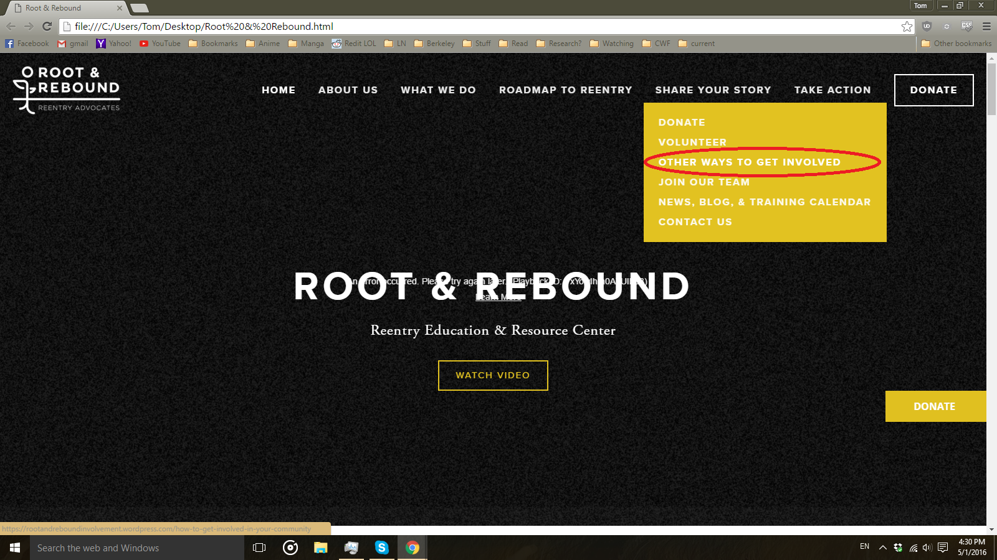Viewport: 997px width, 560px height.
Task: Click the sync arrows extension icon
Action: coord(947,26)
